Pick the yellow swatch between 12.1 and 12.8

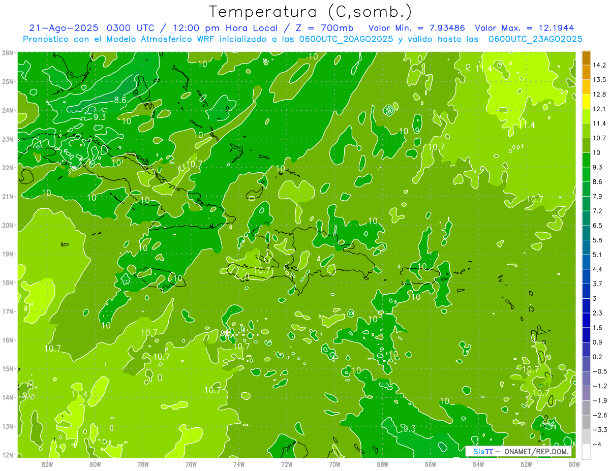click(x=586, y=102)
